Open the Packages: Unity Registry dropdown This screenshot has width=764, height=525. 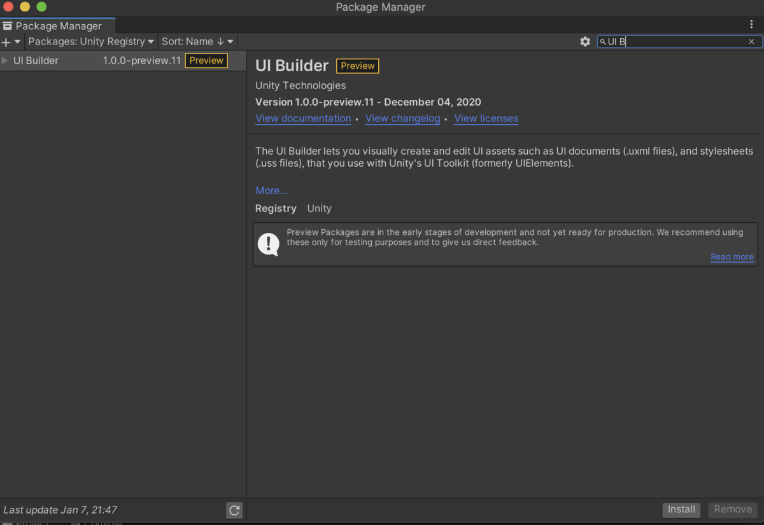click(91, 42)
